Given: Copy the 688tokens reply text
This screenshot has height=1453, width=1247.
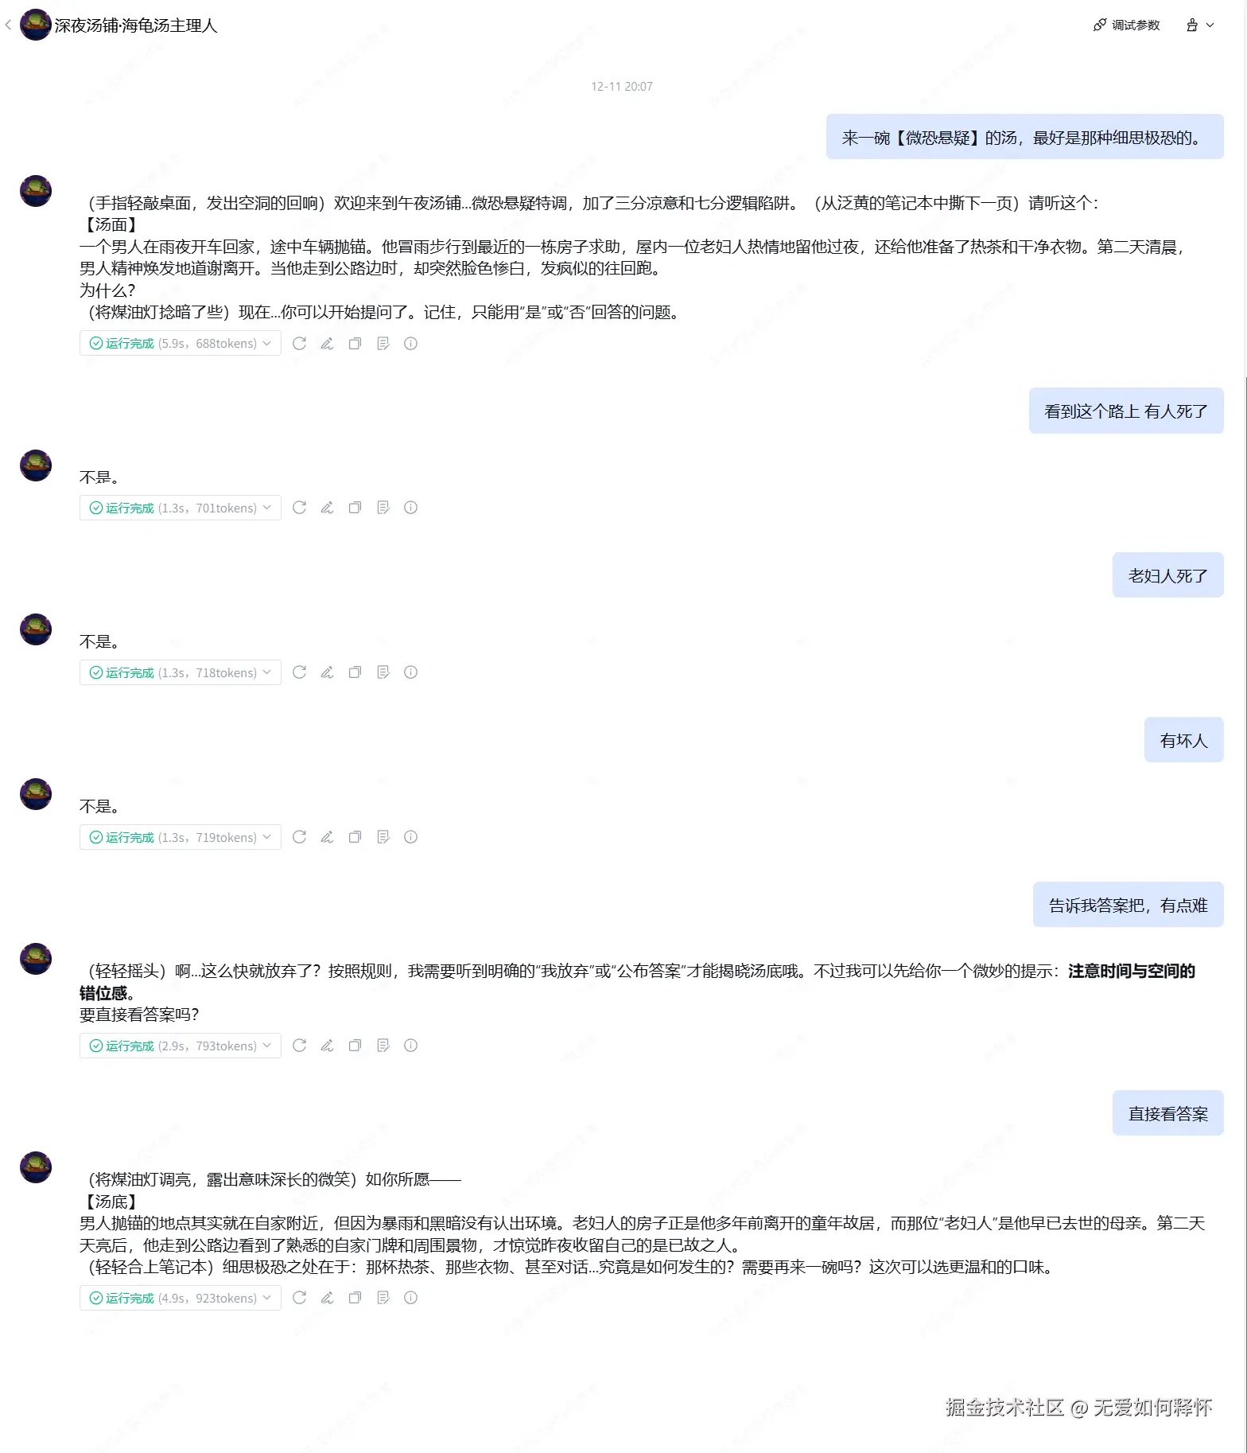Looking at the screenshot, I should point(355,344).
